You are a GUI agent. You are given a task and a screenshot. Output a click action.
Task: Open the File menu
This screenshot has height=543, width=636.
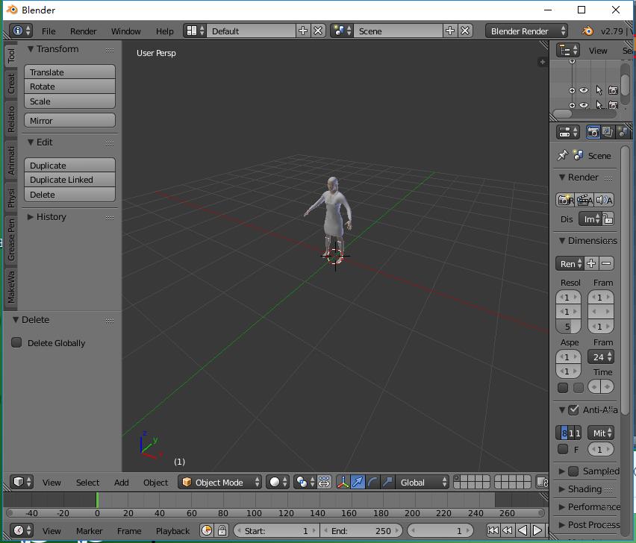(49, 31)
